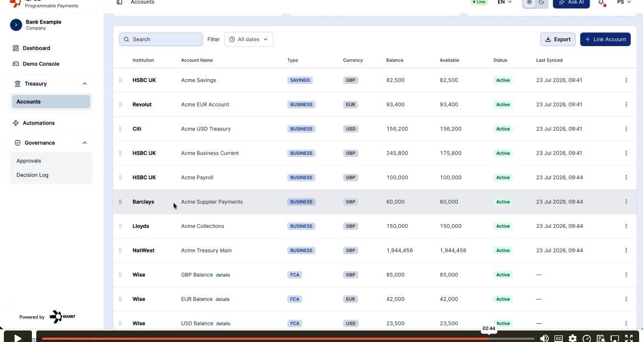This screenshot has height=342, width=643.
Task: Click drag handle of NatWest row
Action: (x=120, y=251)
